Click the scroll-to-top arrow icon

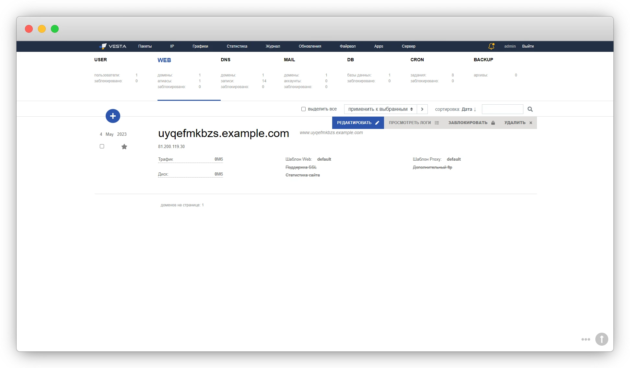(602, 339)
